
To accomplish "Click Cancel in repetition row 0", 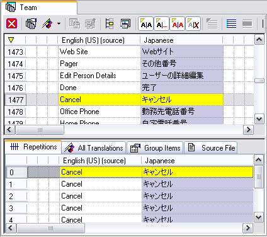I will pyautogui.click(x=101, y=172).
